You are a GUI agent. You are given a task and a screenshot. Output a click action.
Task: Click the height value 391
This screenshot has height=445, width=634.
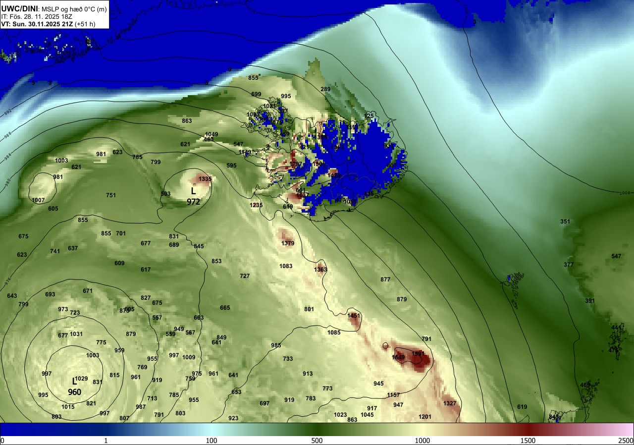pyautogui.click(x=589, y=301)
